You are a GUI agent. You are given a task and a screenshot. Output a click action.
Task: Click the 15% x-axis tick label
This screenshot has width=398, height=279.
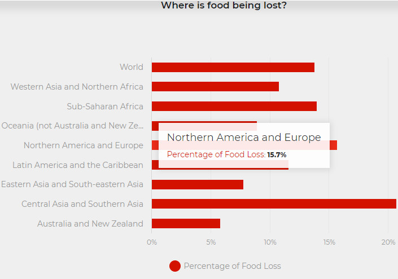click(x=329, y=242)
